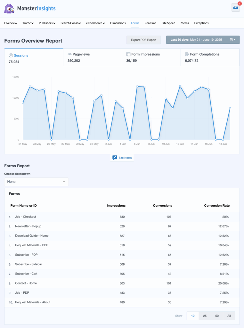Switch to the Site Speed tab
The height and width of the screenshot is (328, 244).
click(168, 23)
